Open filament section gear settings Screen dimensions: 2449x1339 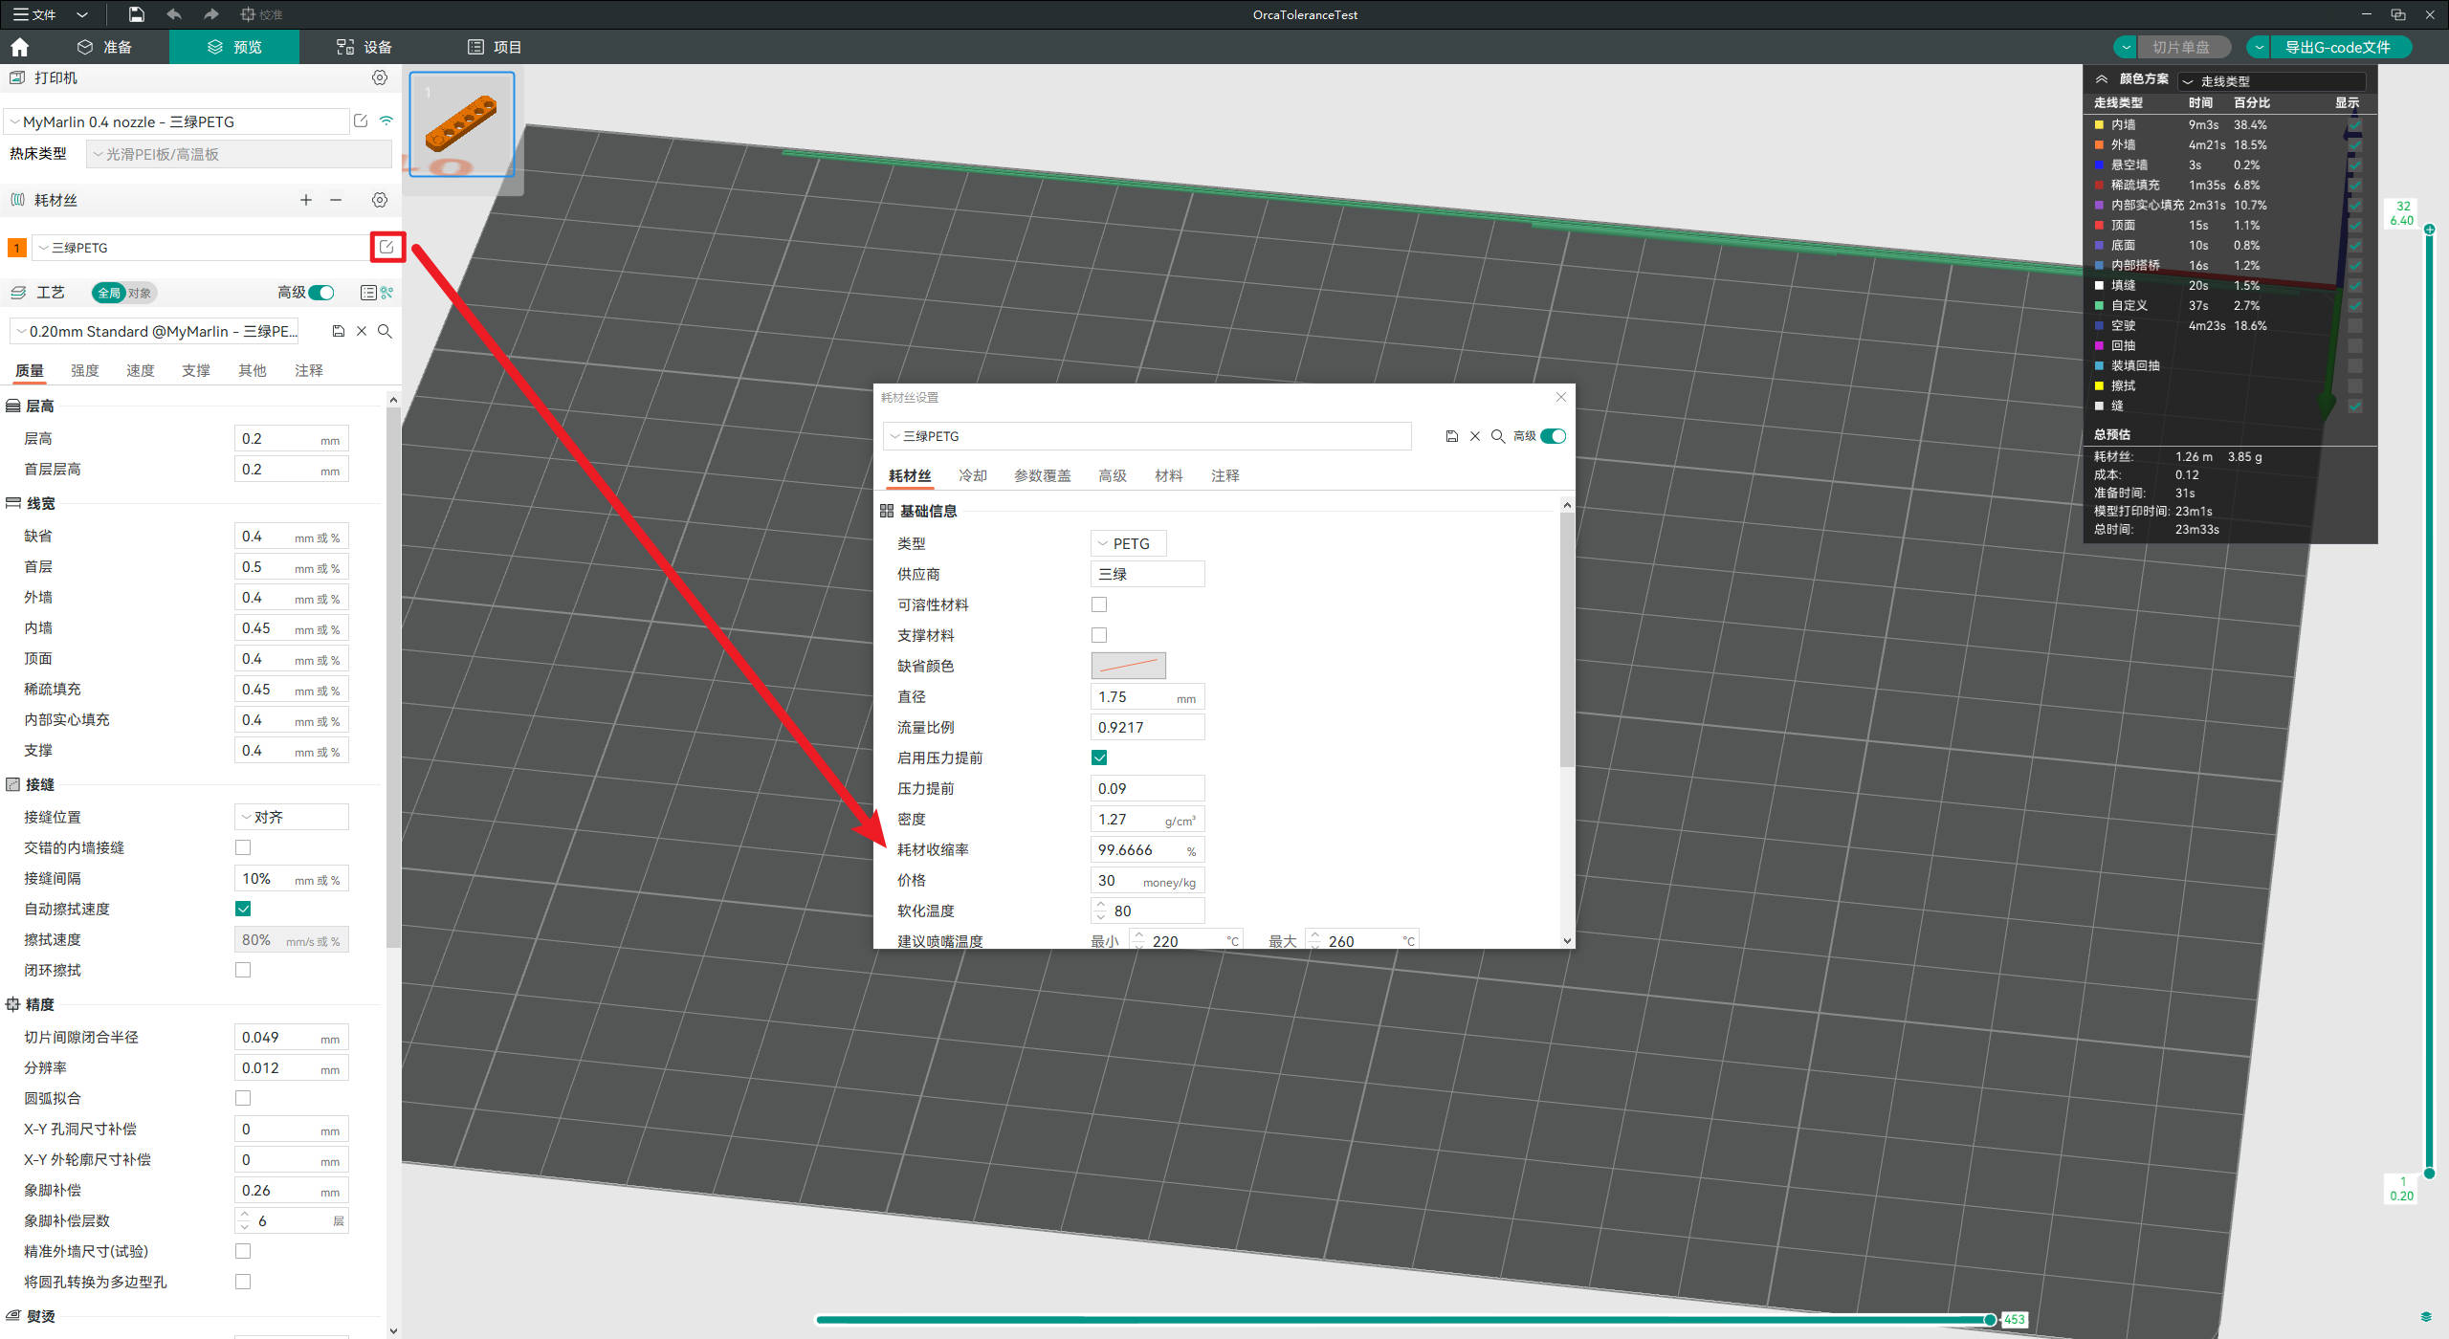click(x=380, y=200)
